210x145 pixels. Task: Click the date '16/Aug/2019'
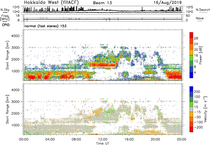[x=167, y=3]
